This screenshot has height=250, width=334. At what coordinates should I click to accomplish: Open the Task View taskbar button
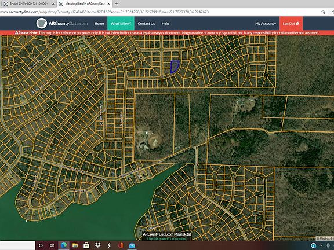point(52,245)
